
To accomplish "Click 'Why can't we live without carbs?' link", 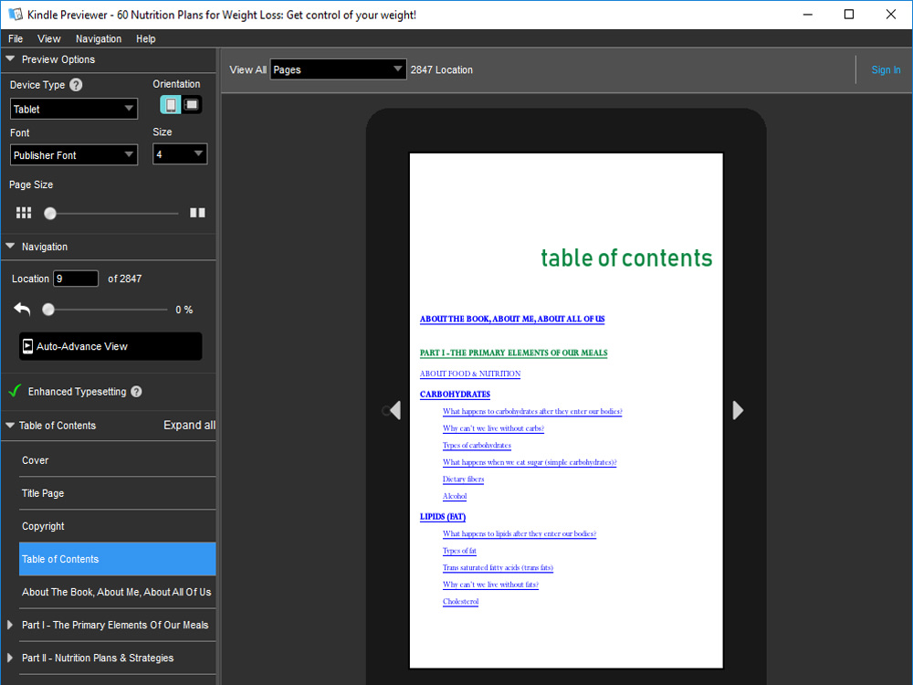I will coord(493,428).
